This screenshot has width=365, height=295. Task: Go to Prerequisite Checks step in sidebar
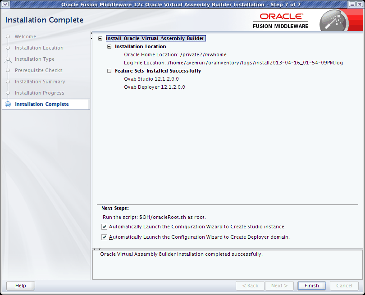(x=39, y=70)
